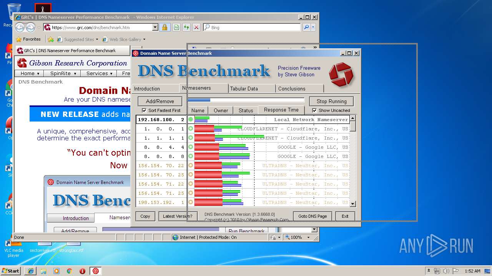This screenshot has width=492, height=276.
Task: Open the Opera taskbar icon
Action: tap(82, 271)
